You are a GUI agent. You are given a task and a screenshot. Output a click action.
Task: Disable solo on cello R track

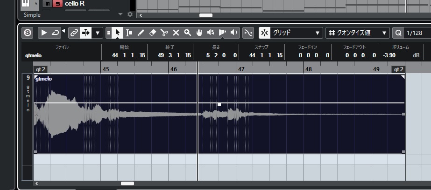(57, 4)
